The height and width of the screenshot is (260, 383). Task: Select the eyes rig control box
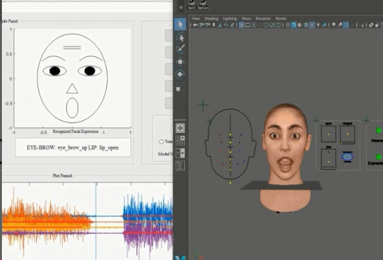point(328,133)
